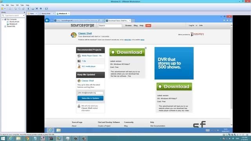Open the Help menu in VMware
The width and height of the screenshot is (251, 141).
[27, 5]
